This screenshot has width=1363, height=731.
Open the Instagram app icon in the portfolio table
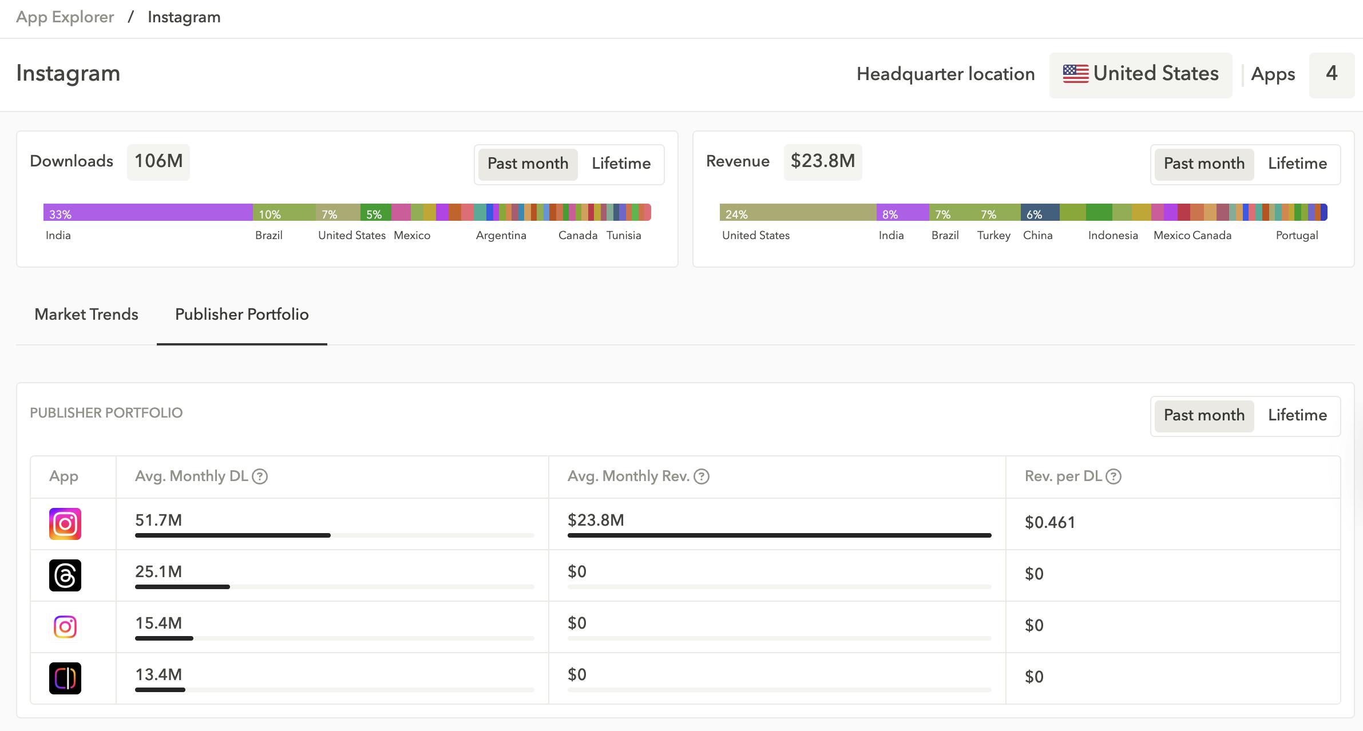[65, 523]
